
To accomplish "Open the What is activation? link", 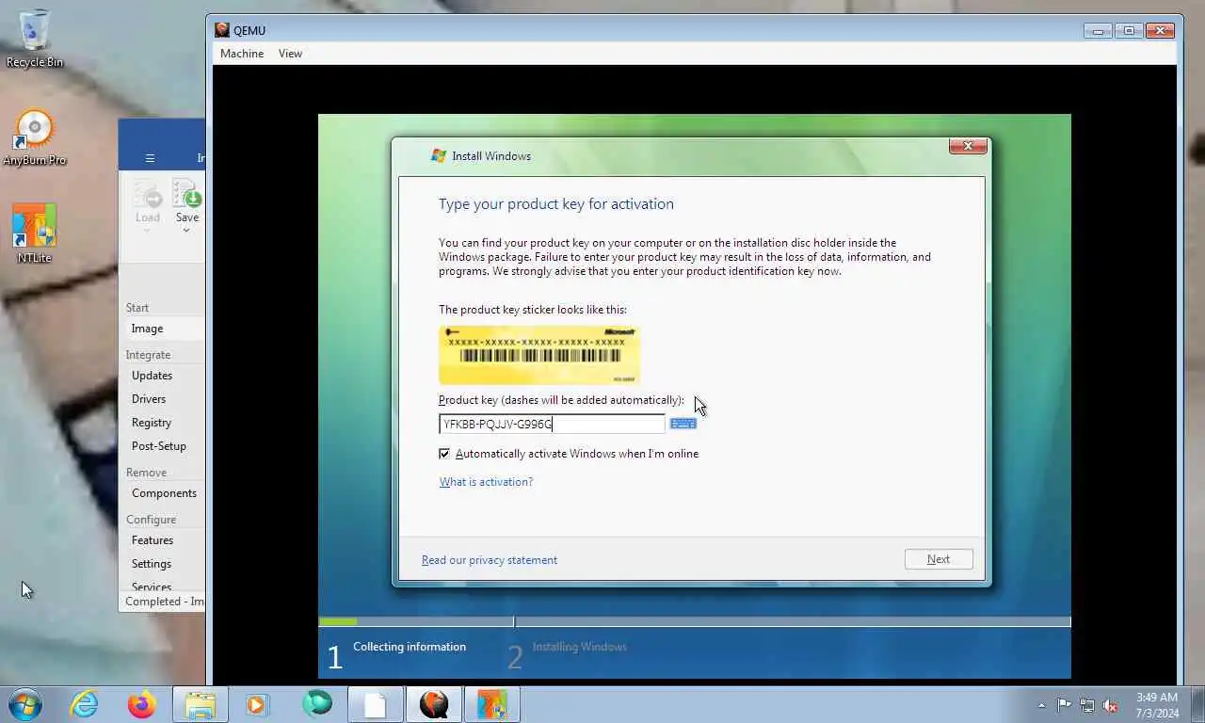I will [x=486, y=482].
